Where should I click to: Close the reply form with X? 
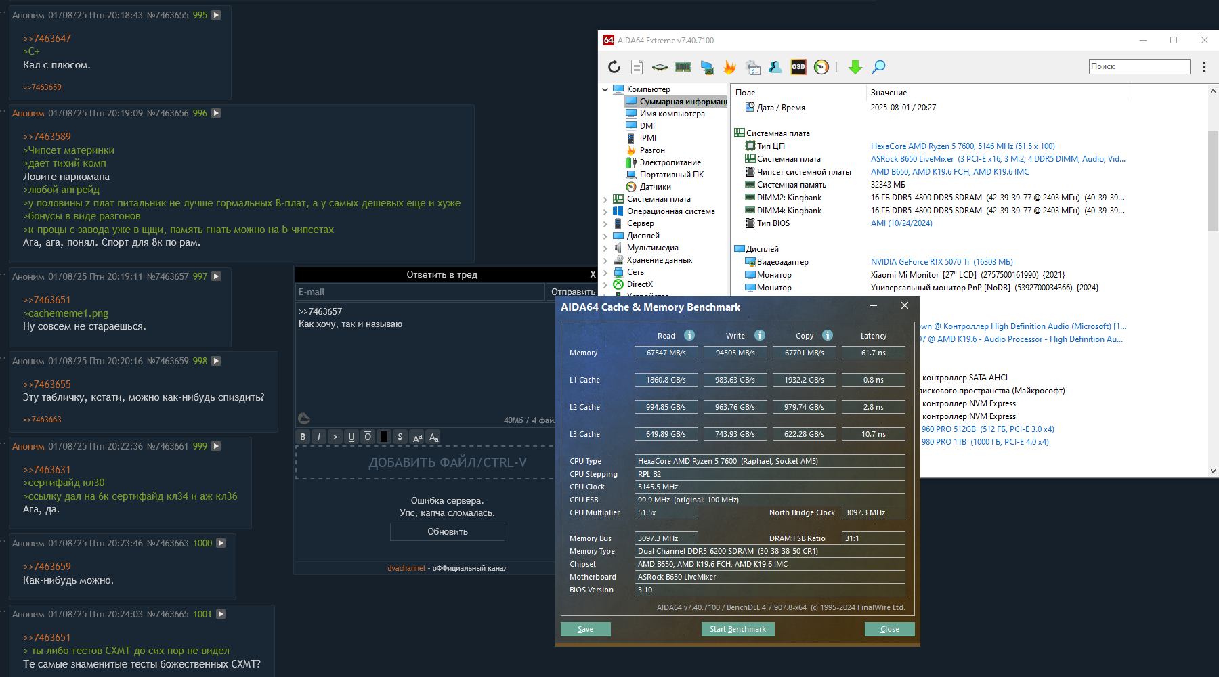[x=592, y=274]
